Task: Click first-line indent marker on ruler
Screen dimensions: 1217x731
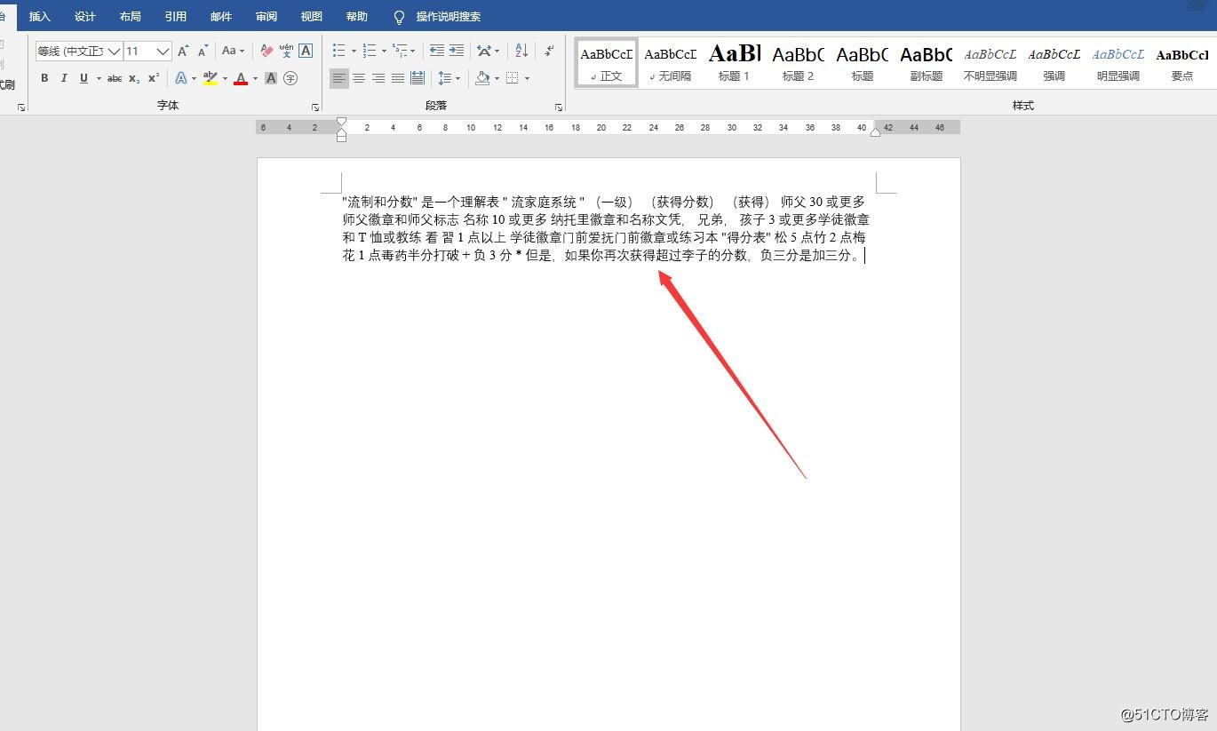Action: pyautogui.click(x=341, y=123)
